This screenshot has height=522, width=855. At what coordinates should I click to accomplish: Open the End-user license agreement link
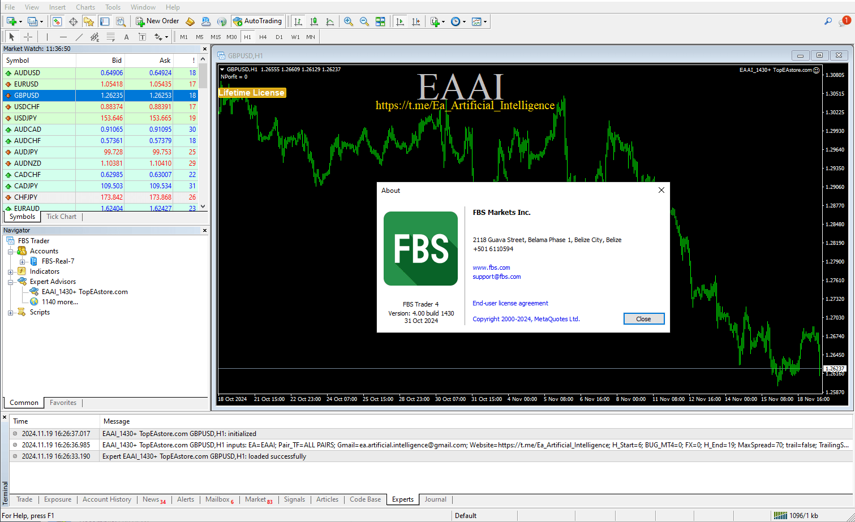510,303
